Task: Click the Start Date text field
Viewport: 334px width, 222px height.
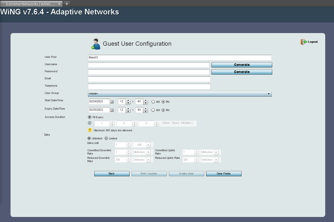Action: point(99,101)
